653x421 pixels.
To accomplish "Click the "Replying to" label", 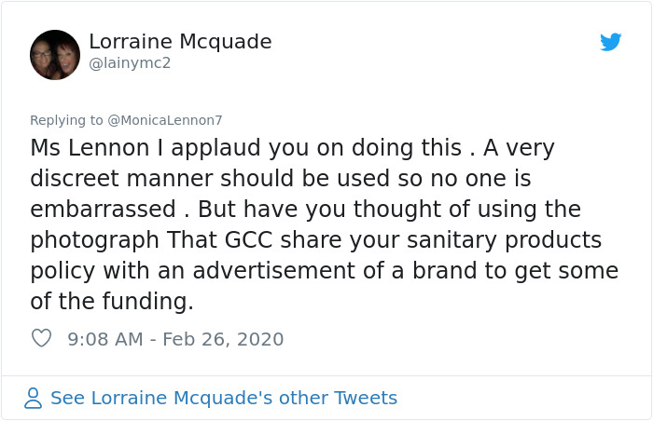I will coord(67,120).
